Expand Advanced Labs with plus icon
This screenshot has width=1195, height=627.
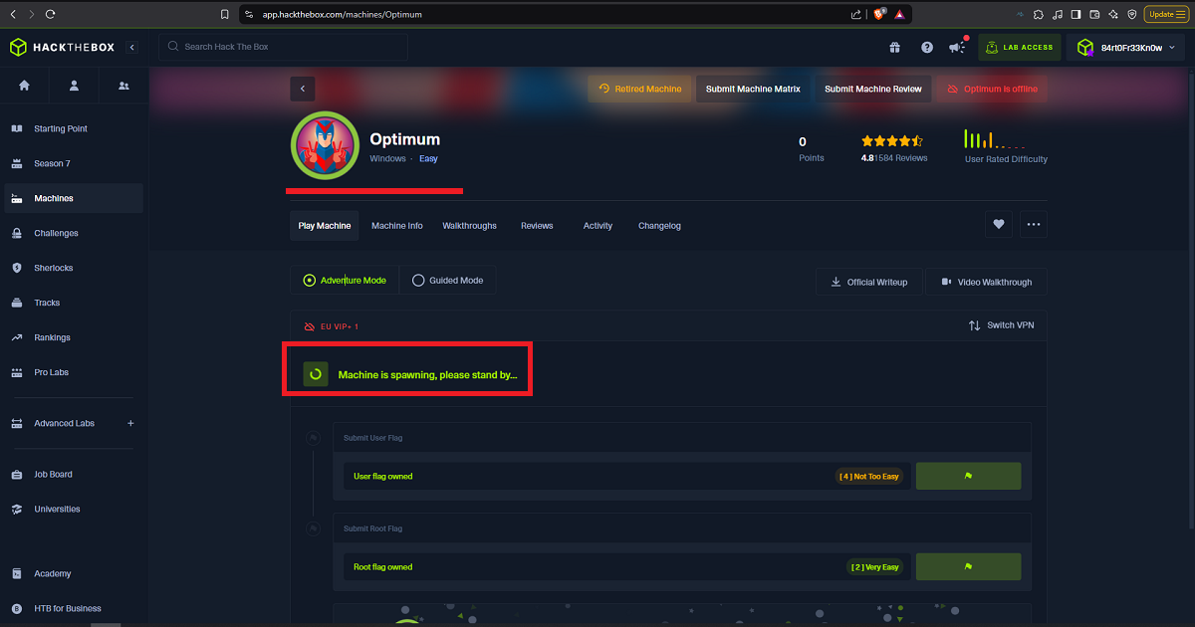[130, 423]
